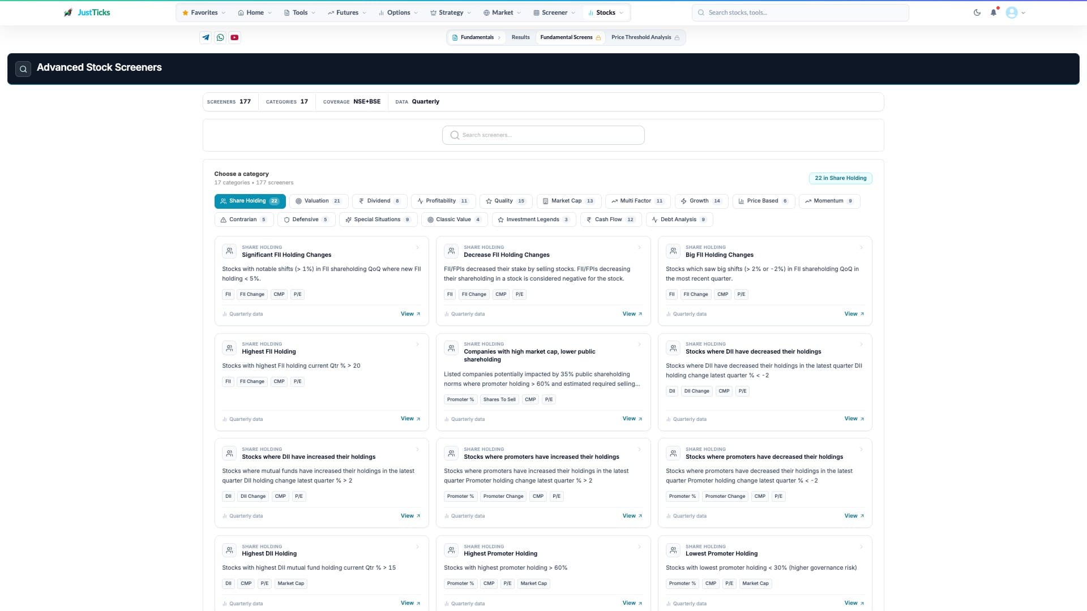Click people icon on Highest Promoter Holding card
Viewport: 1087px width, 611px height.
(451, 550)
